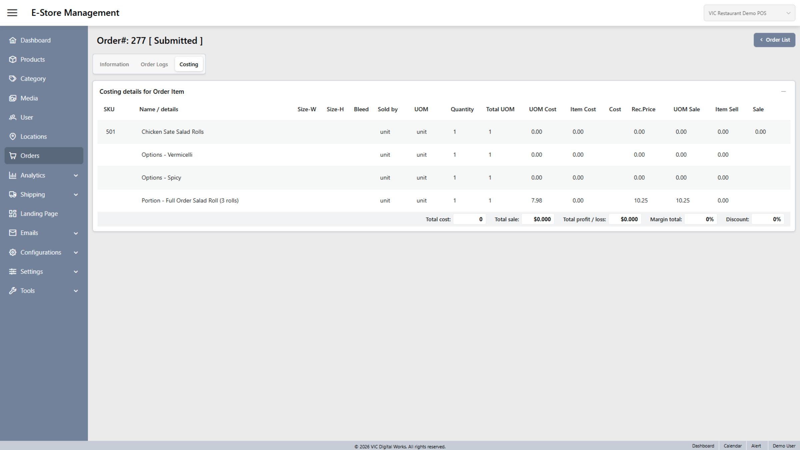Open Dashboard via house icon in sidebar

pyautogui.click(x=13, y=40)
